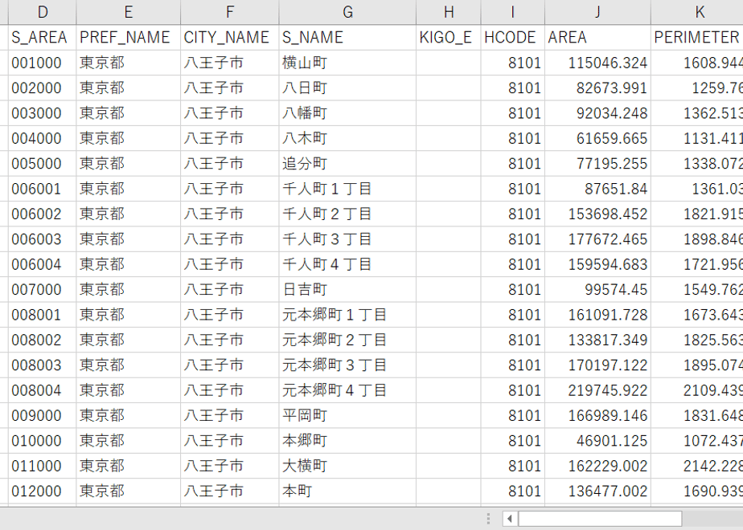This screenshot has width=743, height=530.
Task: Select the 平岡町 cell
Action: click(x=347, y=415)
